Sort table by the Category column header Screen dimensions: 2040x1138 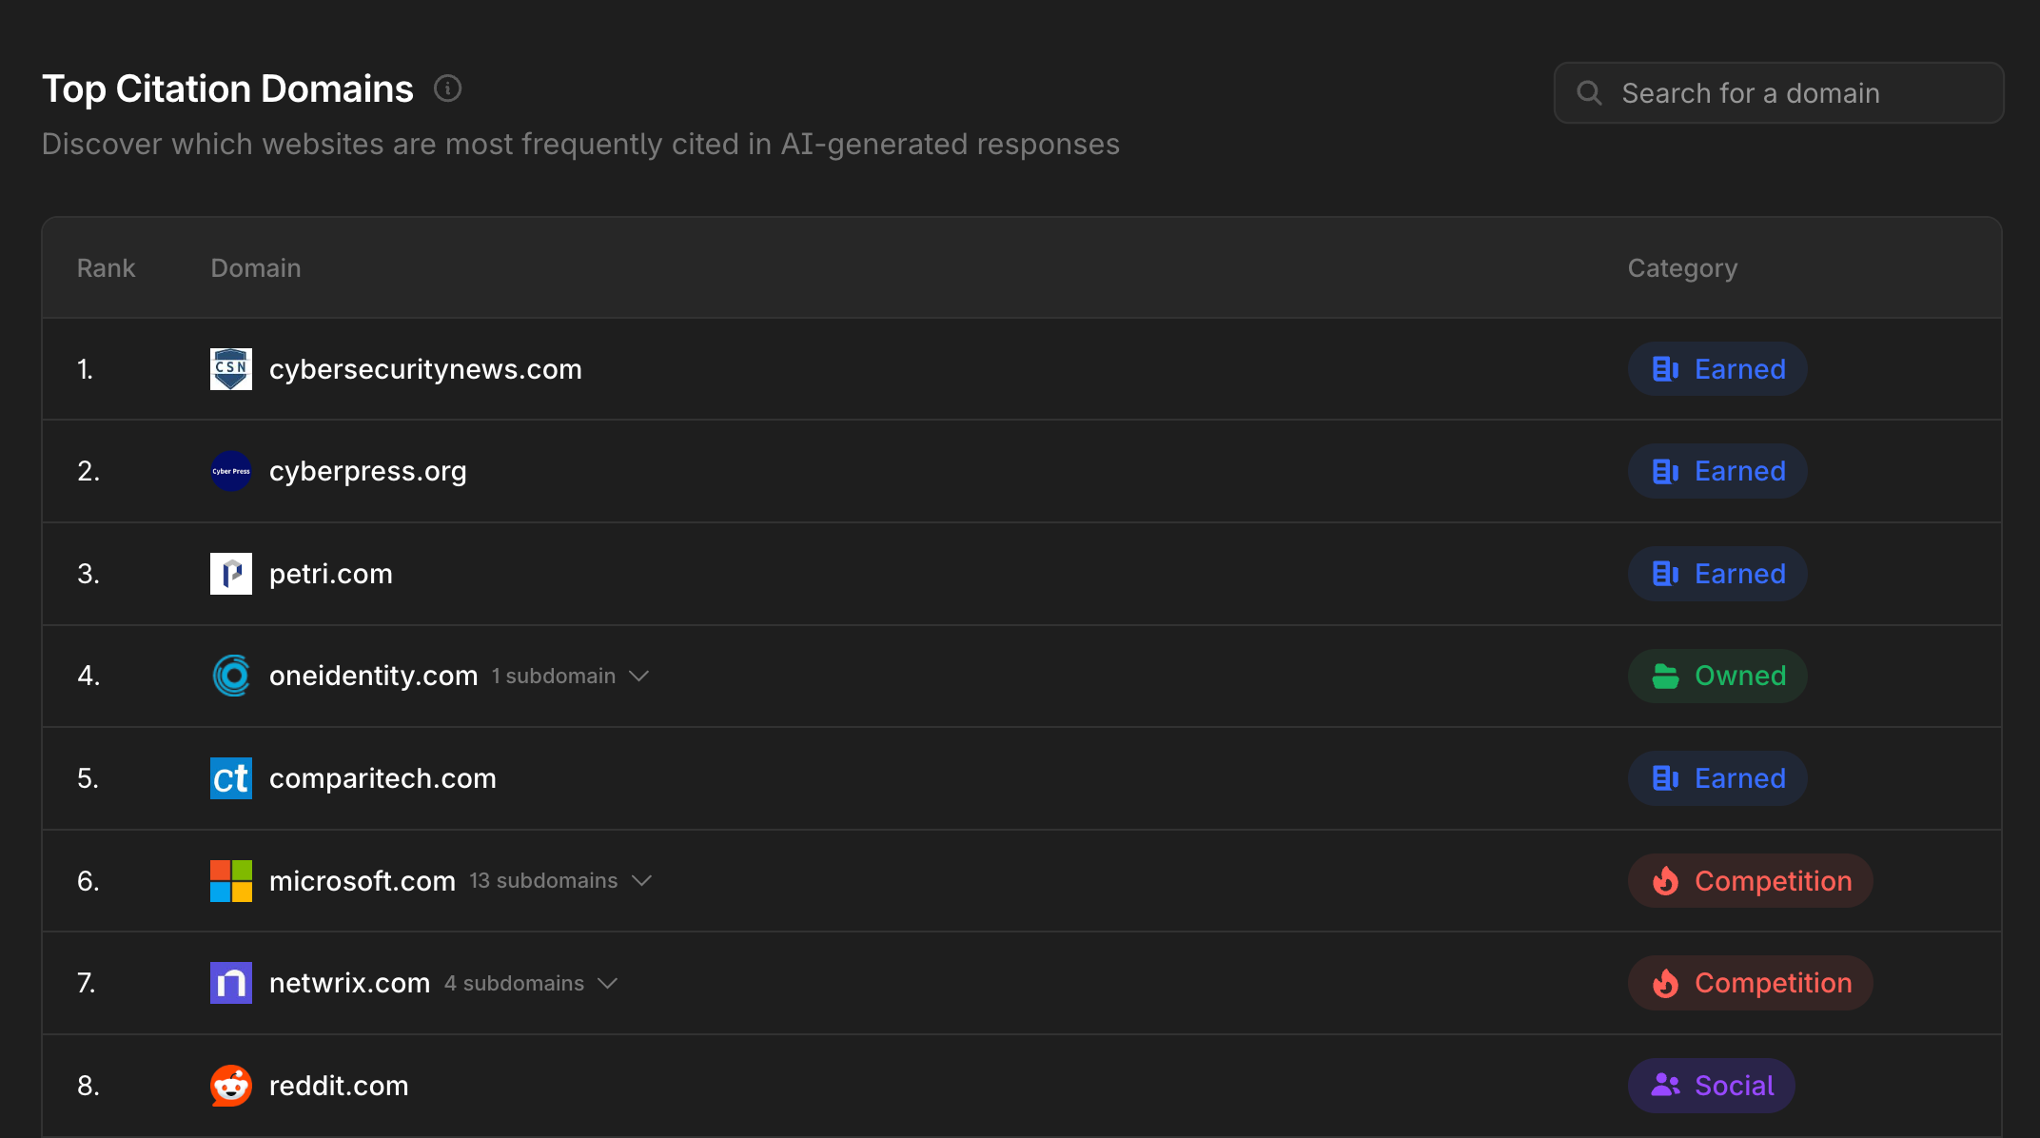pyautogui.click(x=1682, y=267)
